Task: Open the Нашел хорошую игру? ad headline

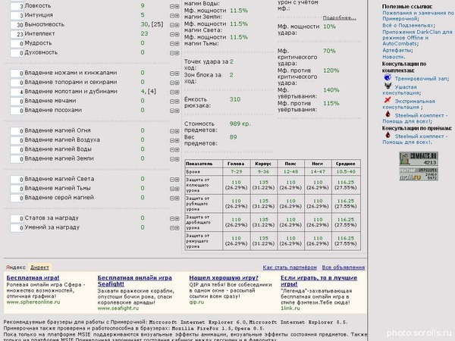Action: [x=224, y=278]
